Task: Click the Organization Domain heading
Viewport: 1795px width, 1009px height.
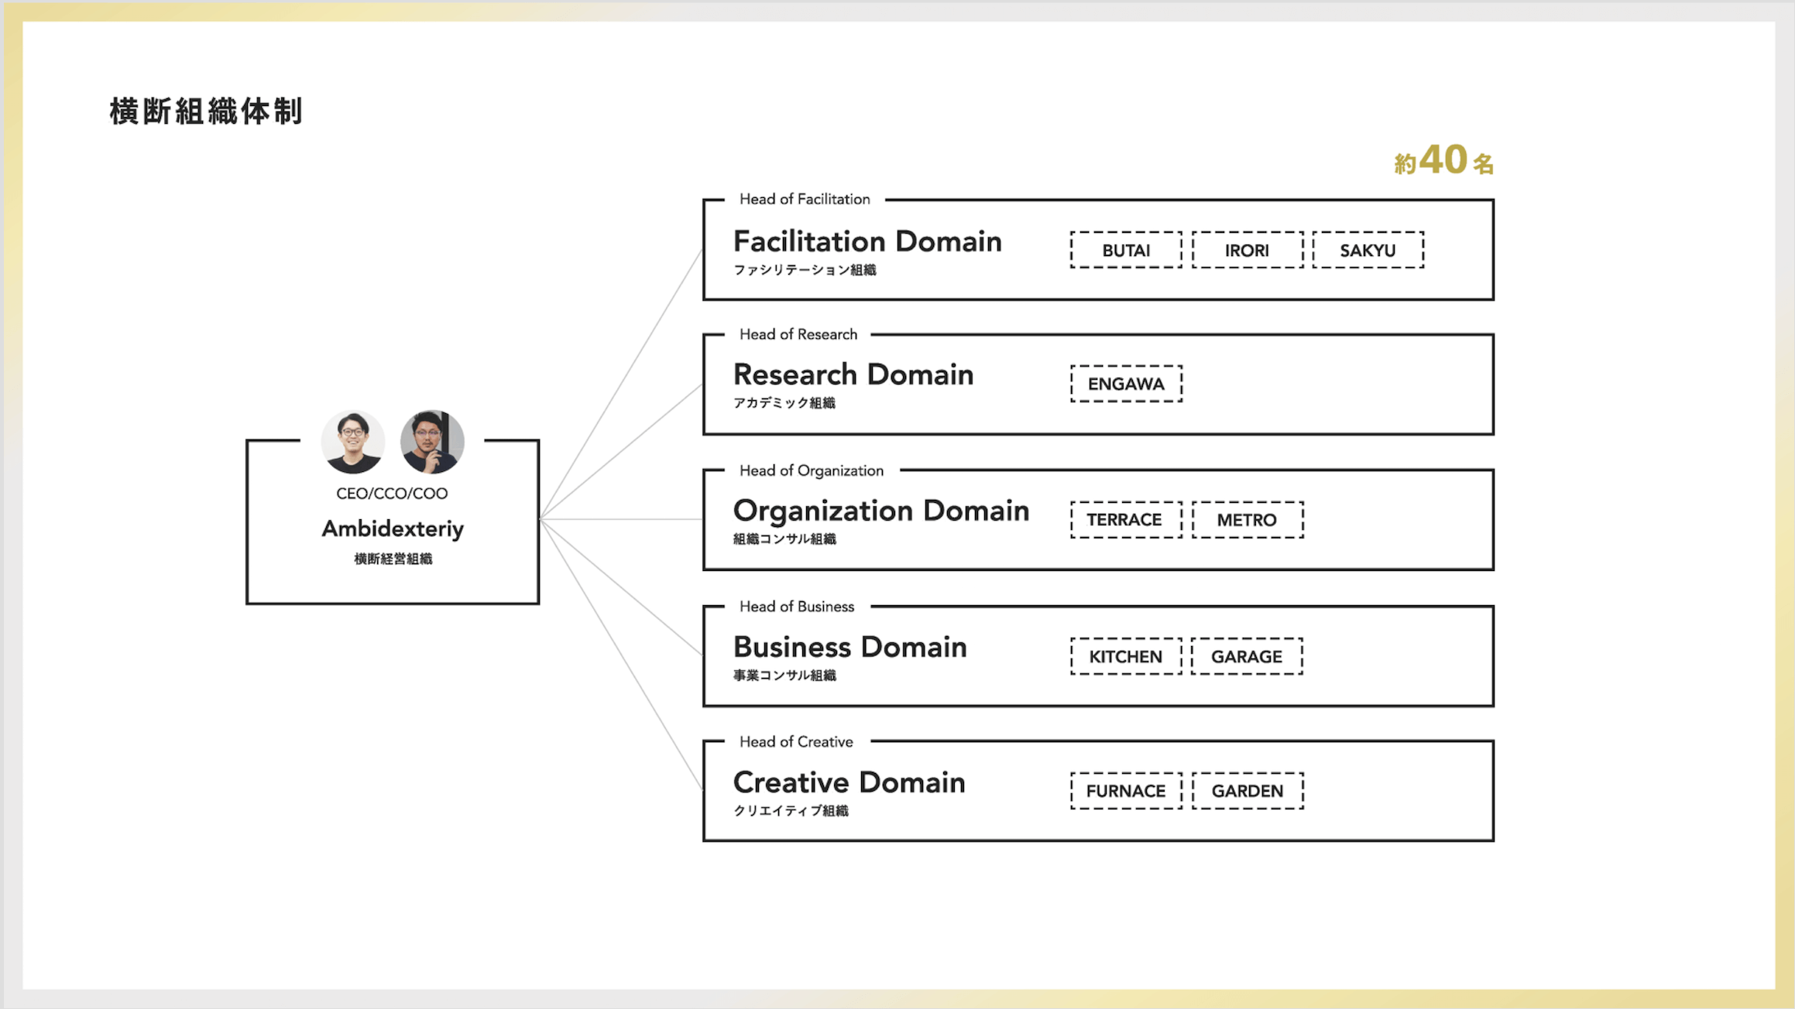Action: pyautogui.click(x=881, y=511)
